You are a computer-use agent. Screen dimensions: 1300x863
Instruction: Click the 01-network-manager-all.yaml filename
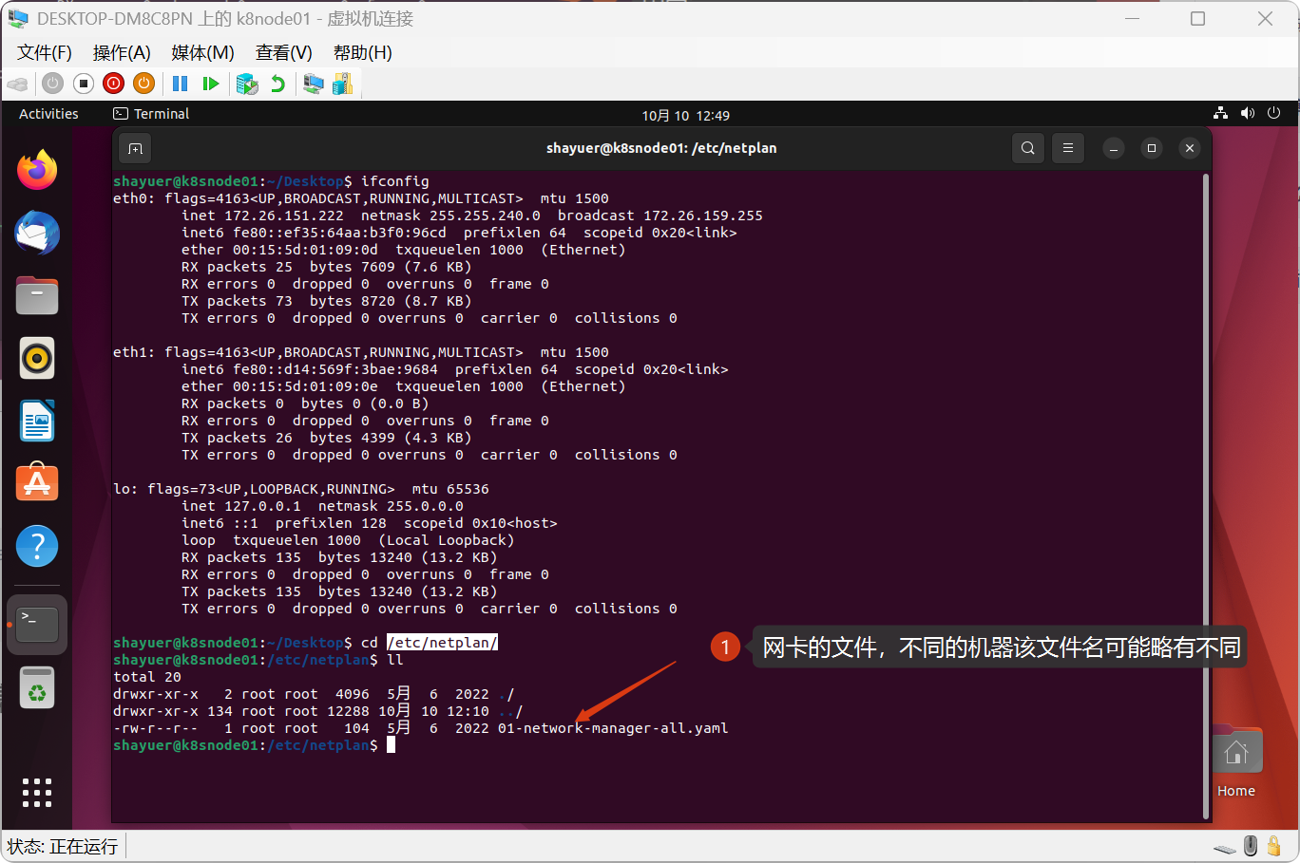[613, 728]
